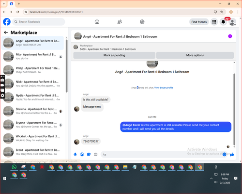This screenshot has height=194, width=242.
Task: Click the Find friends button
Action: tap(199, 22)
